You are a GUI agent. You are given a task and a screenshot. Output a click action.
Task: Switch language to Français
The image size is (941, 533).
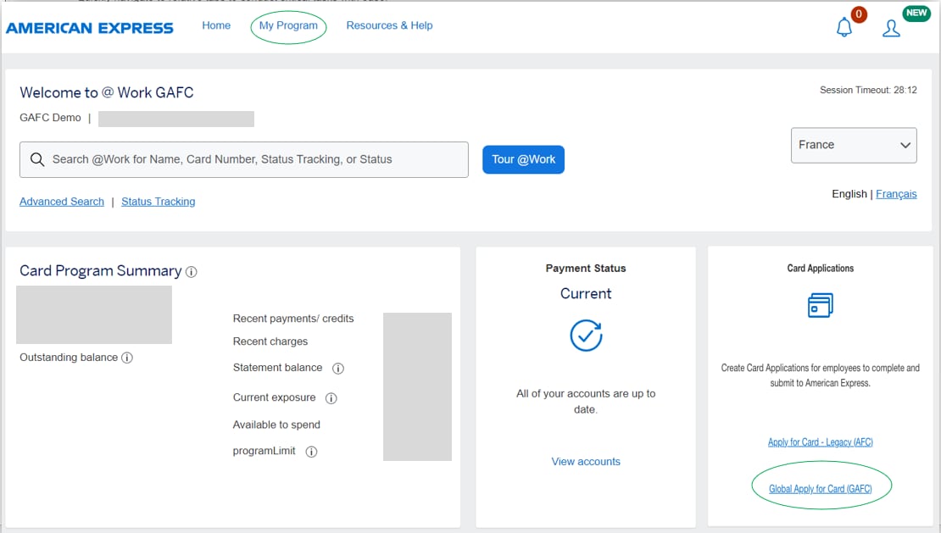[x=896, y=194]
